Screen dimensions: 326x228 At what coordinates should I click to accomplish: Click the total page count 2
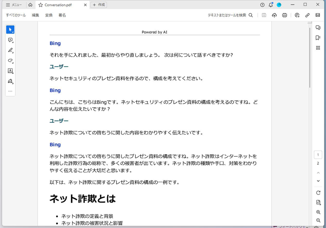(x=318, y=164)
